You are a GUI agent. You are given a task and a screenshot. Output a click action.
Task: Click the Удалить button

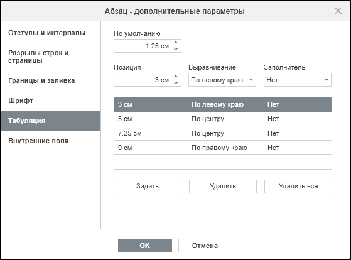point(223,187)
